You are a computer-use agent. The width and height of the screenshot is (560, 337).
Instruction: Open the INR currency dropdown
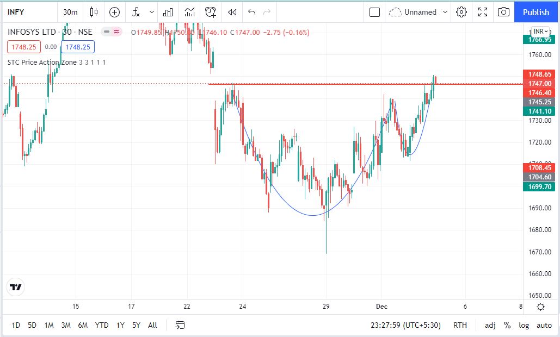click(540, 32)
